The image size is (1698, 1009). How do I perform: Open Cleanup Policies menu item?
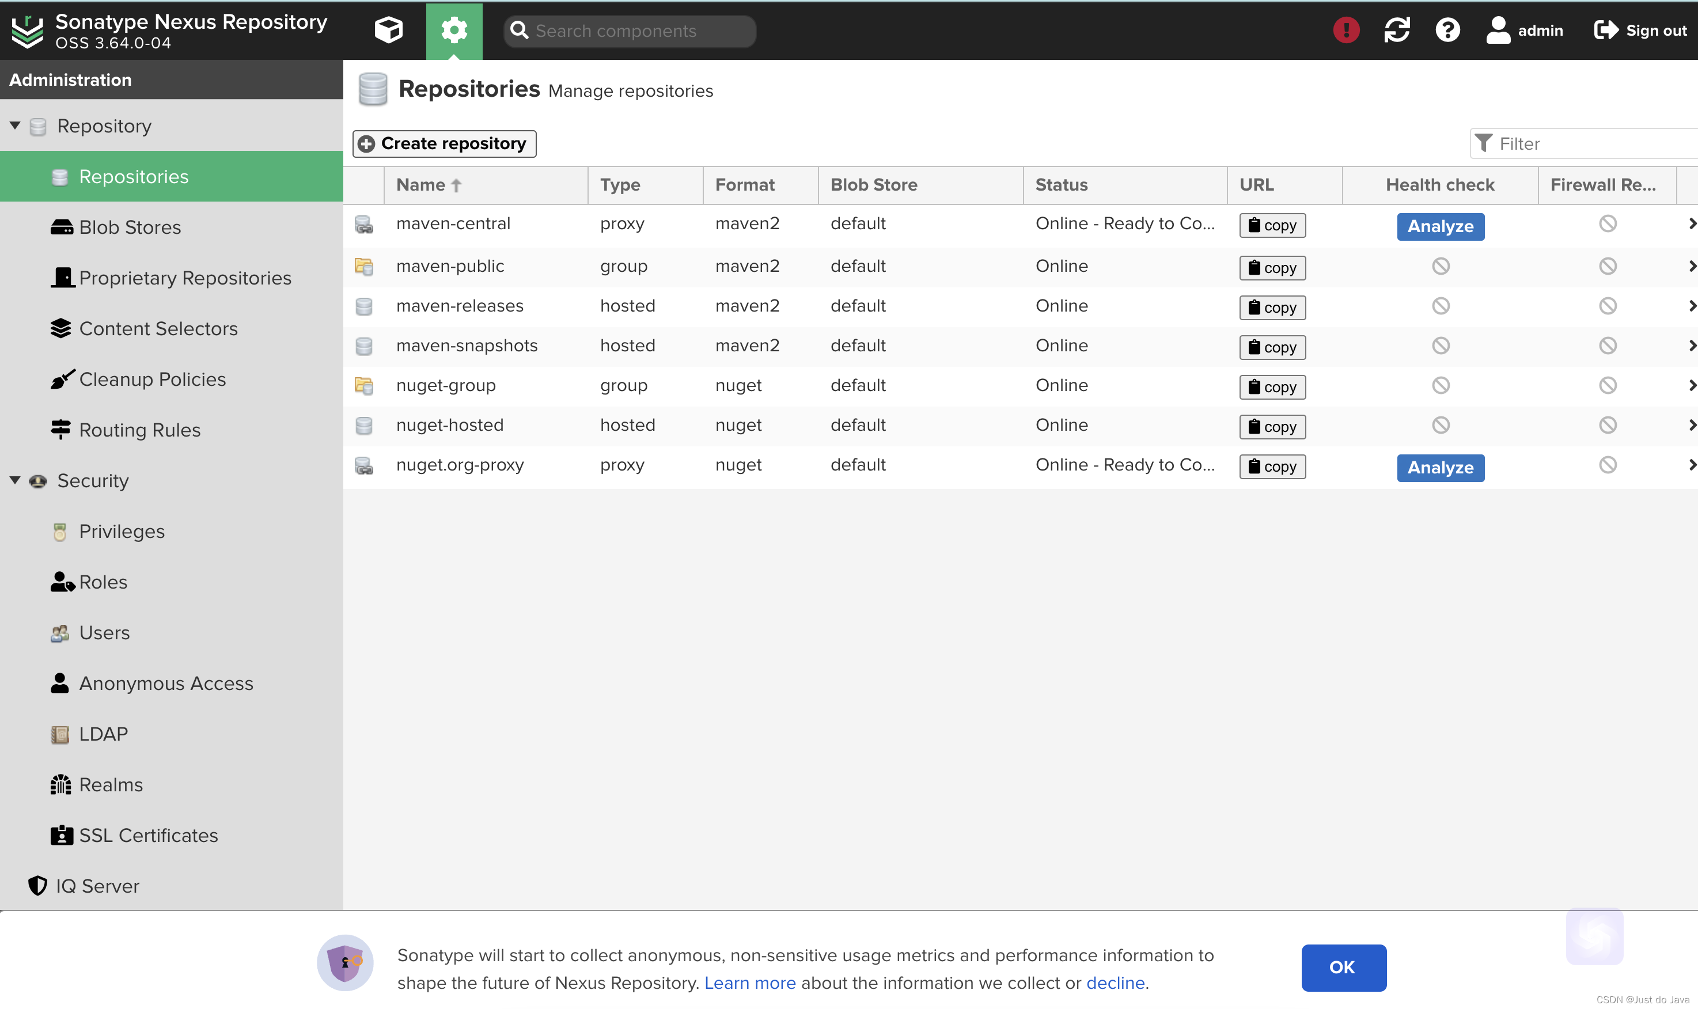(x=152, y=380)
